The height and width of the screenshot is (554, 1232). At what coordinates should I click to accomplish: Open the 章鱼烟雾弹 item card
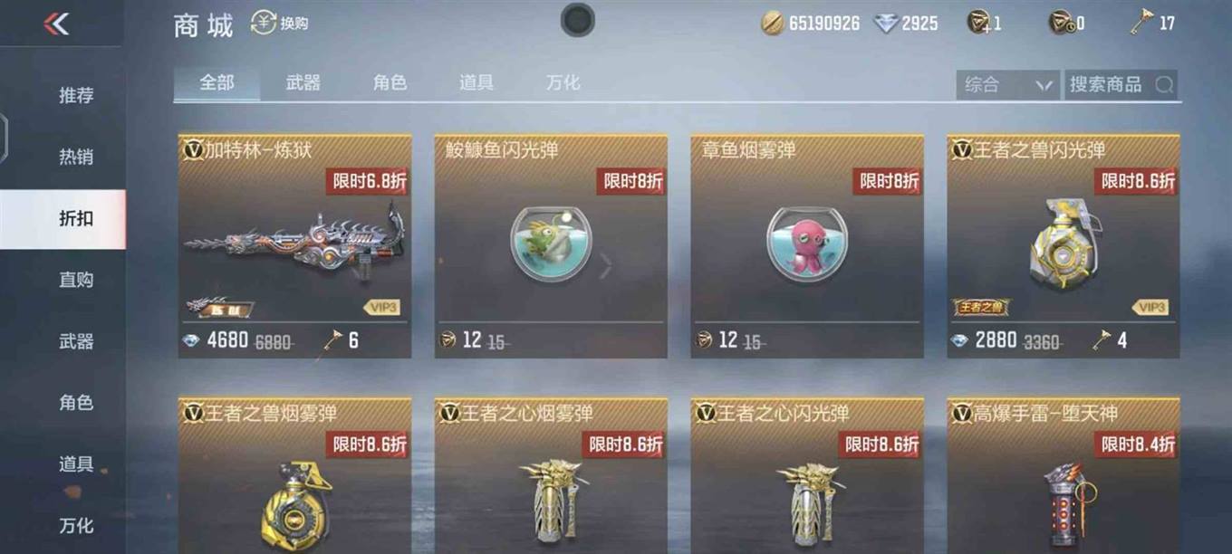(x=807, y=245)
